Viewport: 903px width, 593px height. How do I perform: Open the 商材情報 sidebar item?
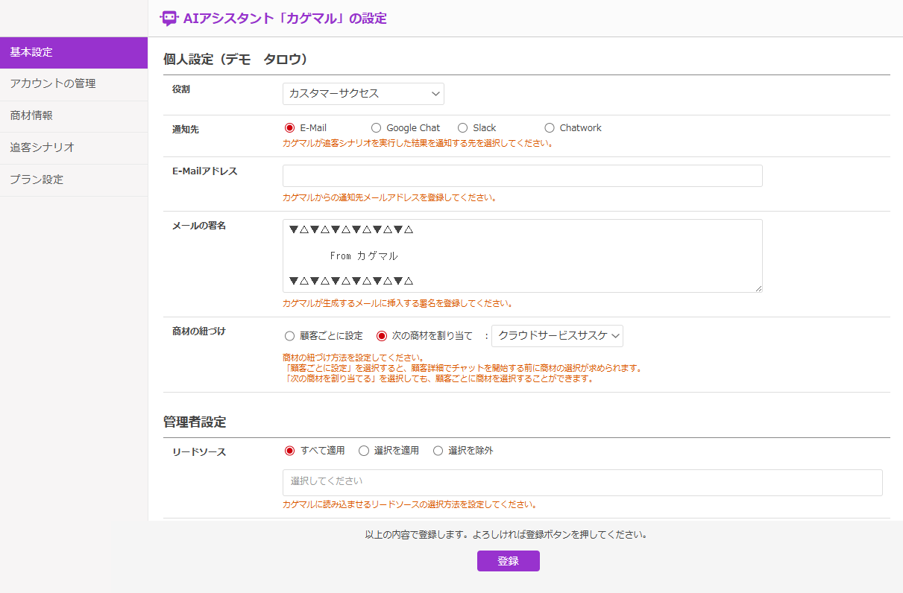(x=74, y=116)
